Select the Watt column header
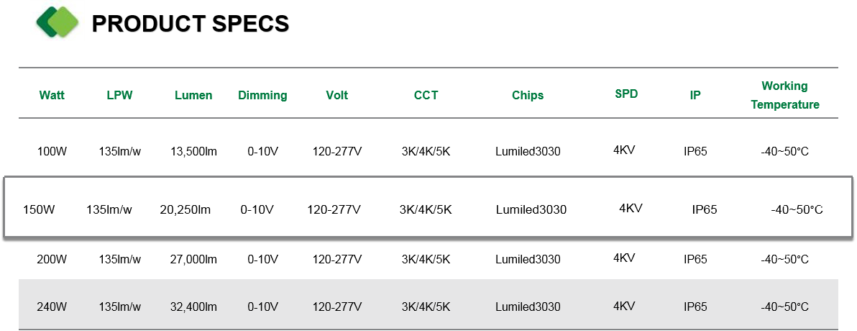Viewport: 857px width, 331px height. 52,95
